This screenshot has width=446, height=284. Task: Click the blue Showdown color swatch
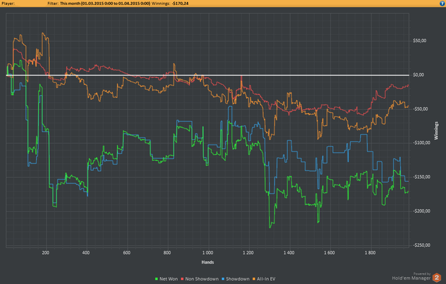click(223, 279)
